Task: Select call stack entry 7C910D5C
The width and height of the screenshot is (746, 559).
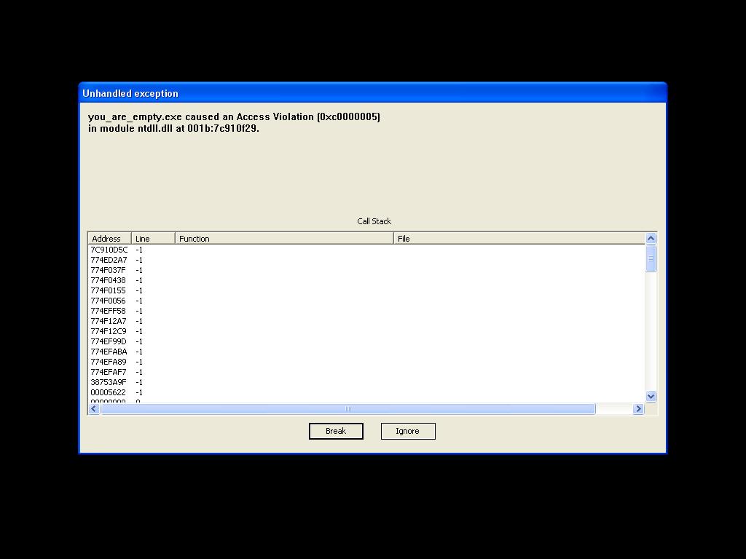Action: tap(109, 250)
